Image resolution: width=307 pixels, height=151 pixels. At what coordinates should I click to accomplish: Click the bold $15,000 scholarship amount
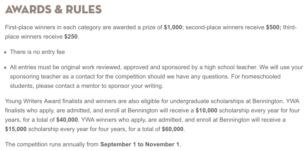(16, 129)
